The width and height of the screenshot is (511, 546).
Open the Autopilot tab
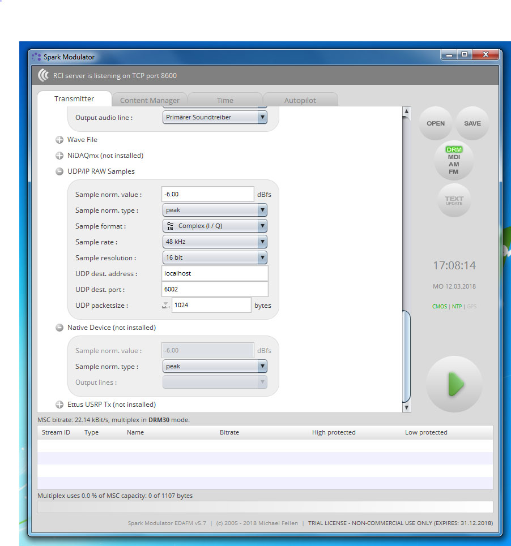[x=300, y=100]
